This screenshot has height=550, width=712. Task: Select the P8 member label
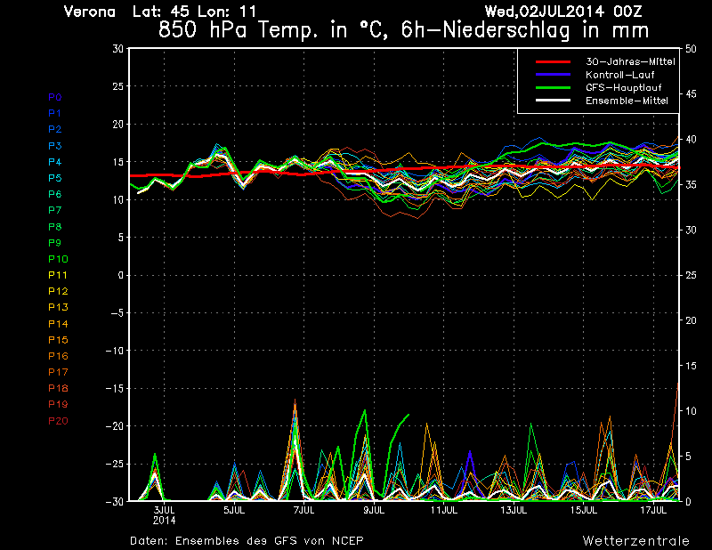[55, 227]
